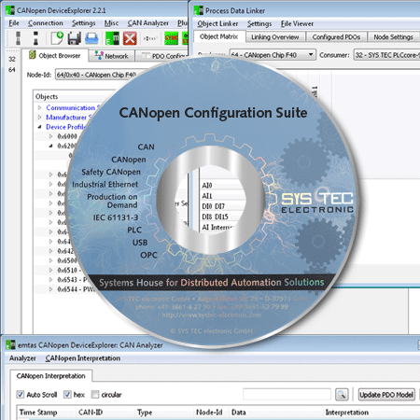Open the Consumer dropdown showing SYS TEC PLCcore
Image resolution: width=420 pixels, height=420 pixels.
point(386,55)
